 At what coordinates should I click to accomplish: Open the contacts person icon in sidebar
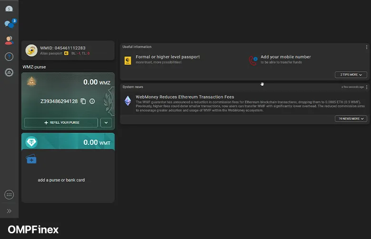point(9,40)
